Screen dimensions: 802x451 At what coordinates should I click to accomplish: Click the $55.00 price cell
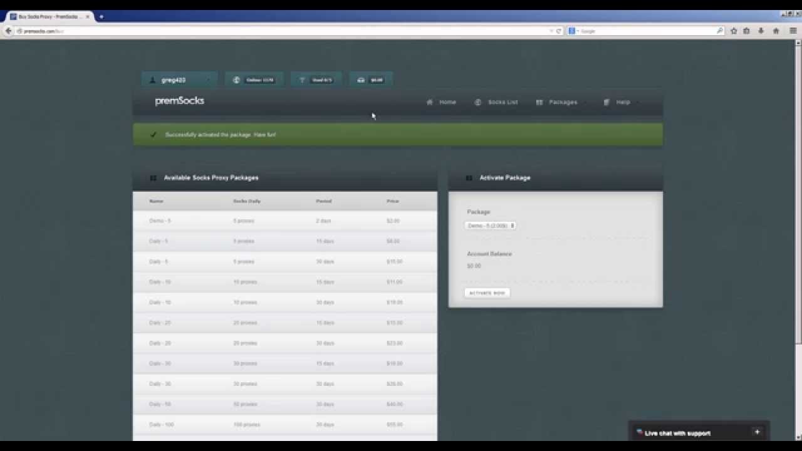tap(395, 425)
